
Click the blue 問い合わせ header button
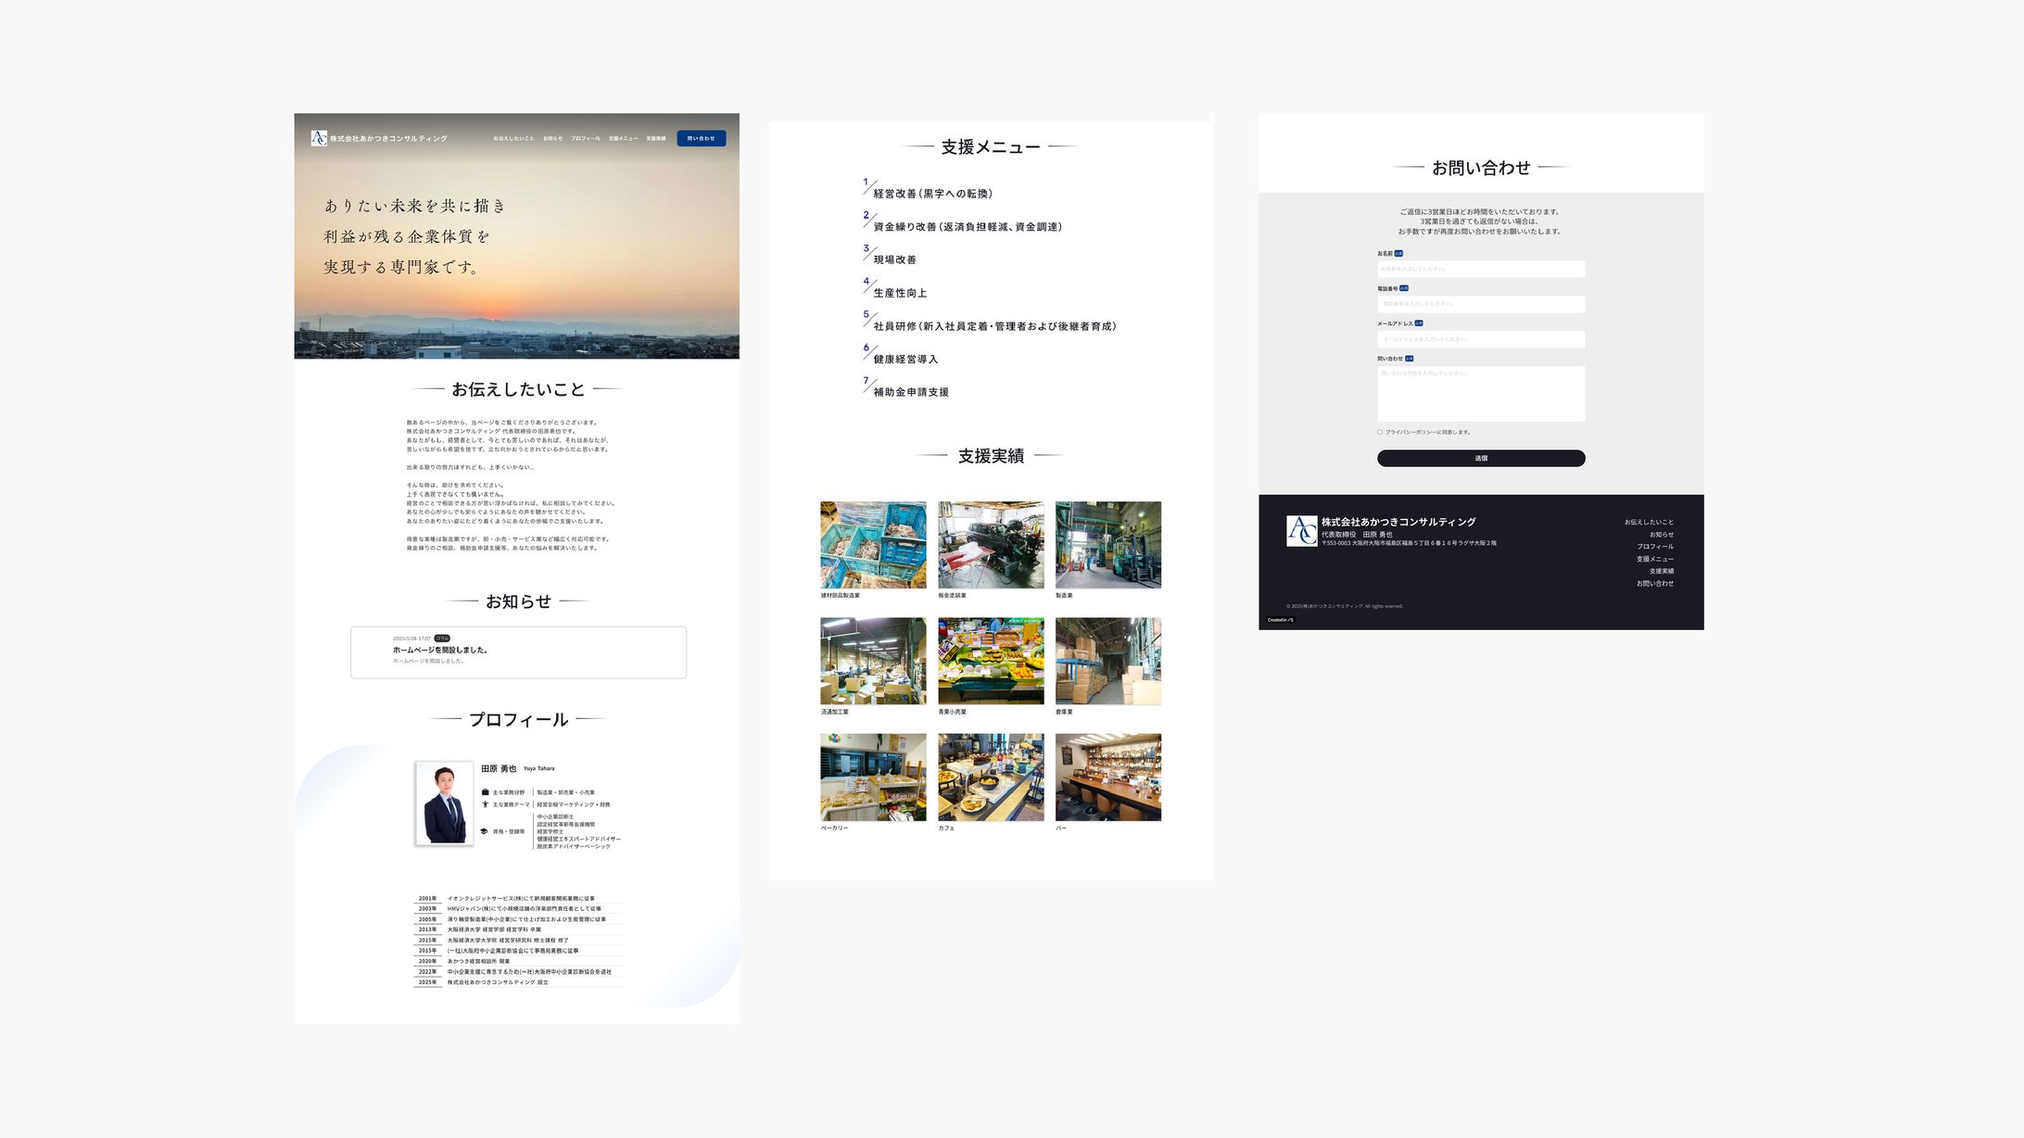(702, 138)
